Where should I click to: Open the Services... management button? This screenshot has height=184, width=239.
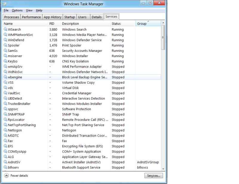pyautogui.click(x=154, y=176)
